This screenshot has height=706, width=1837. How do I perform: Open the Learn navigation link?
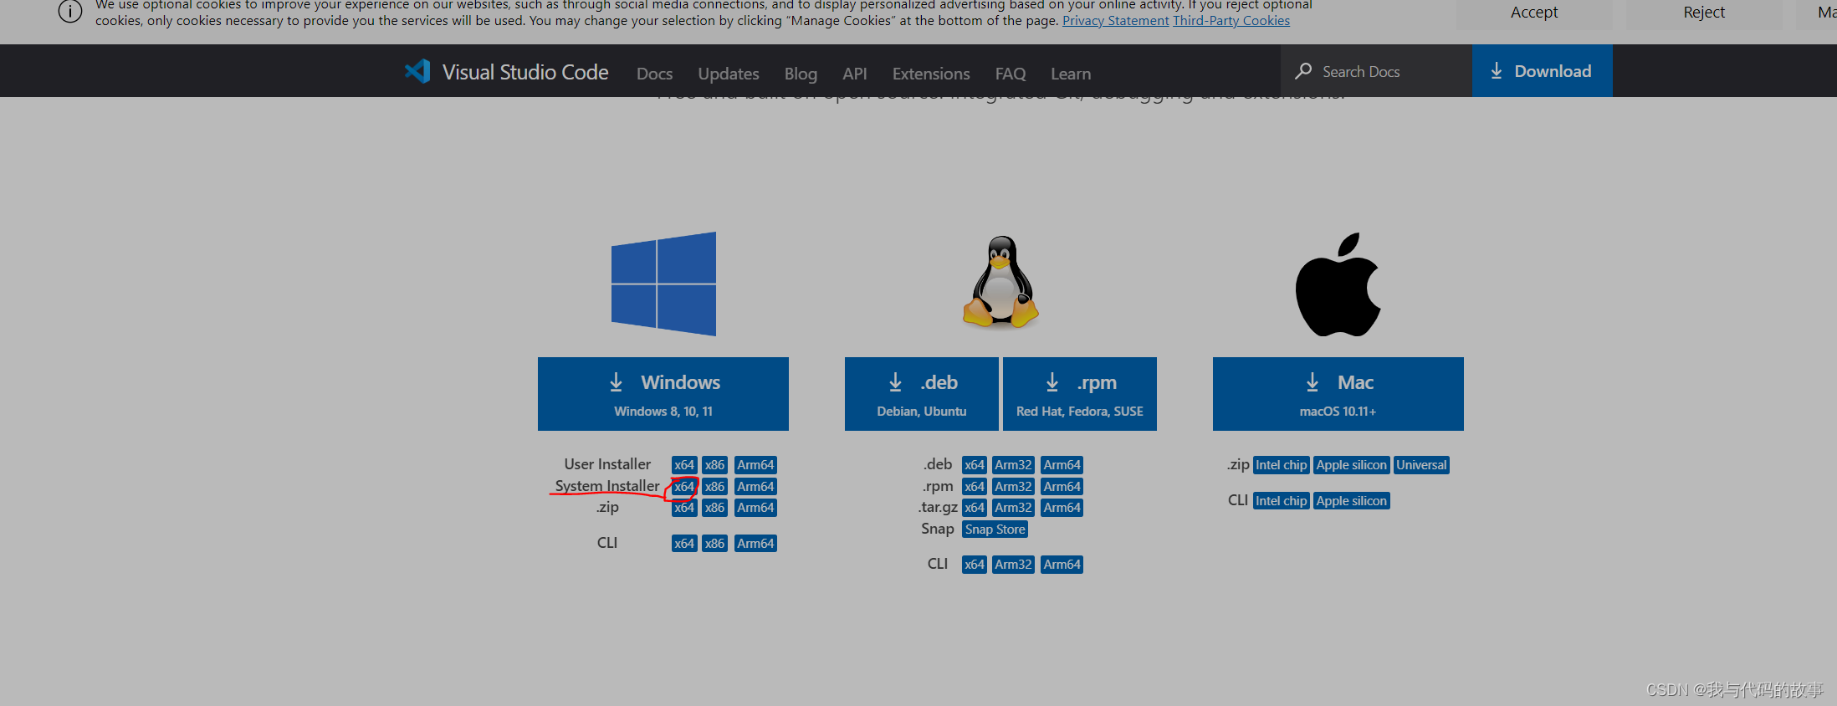click(1071, 74)
